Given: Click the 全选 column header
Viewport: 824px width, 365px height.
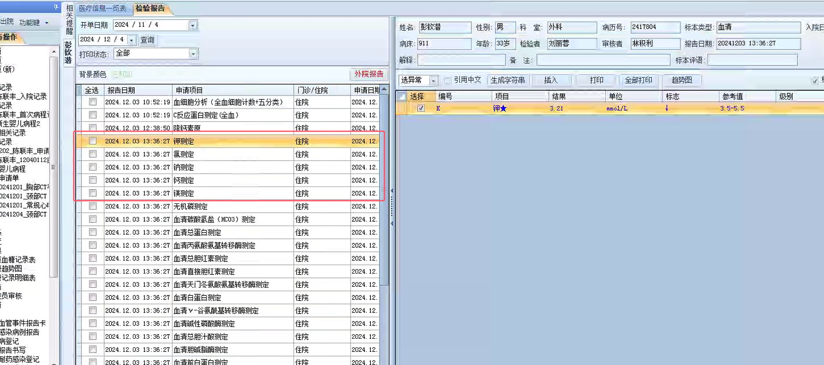Looking at the screenshot, I should [x=91, y=90].
